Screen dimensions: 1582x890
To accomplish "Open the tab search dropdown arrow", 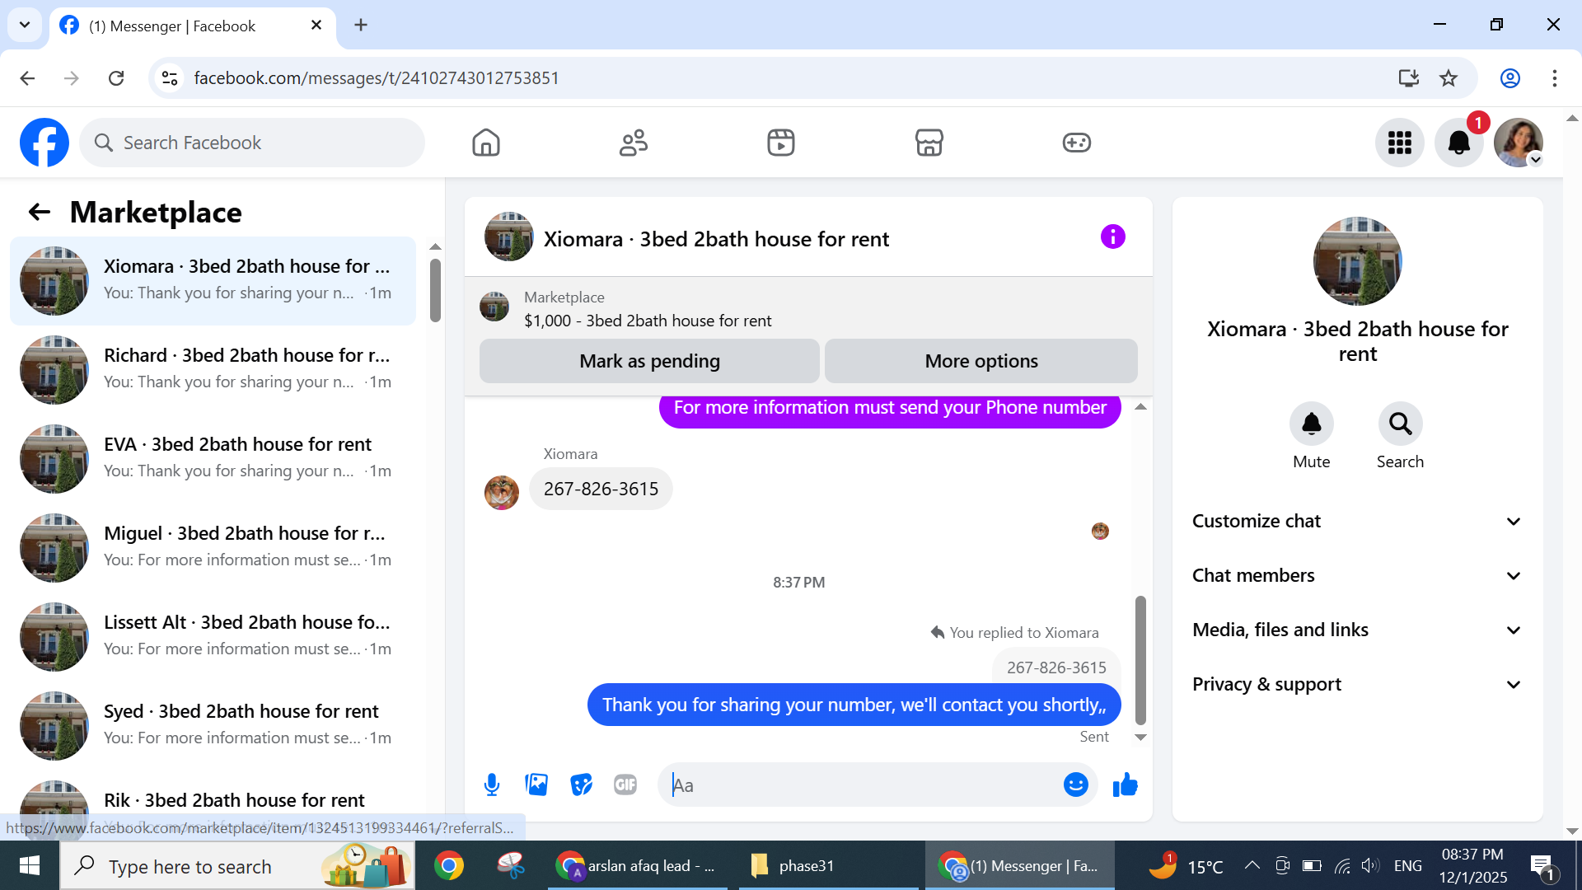I will pos(25,25).
